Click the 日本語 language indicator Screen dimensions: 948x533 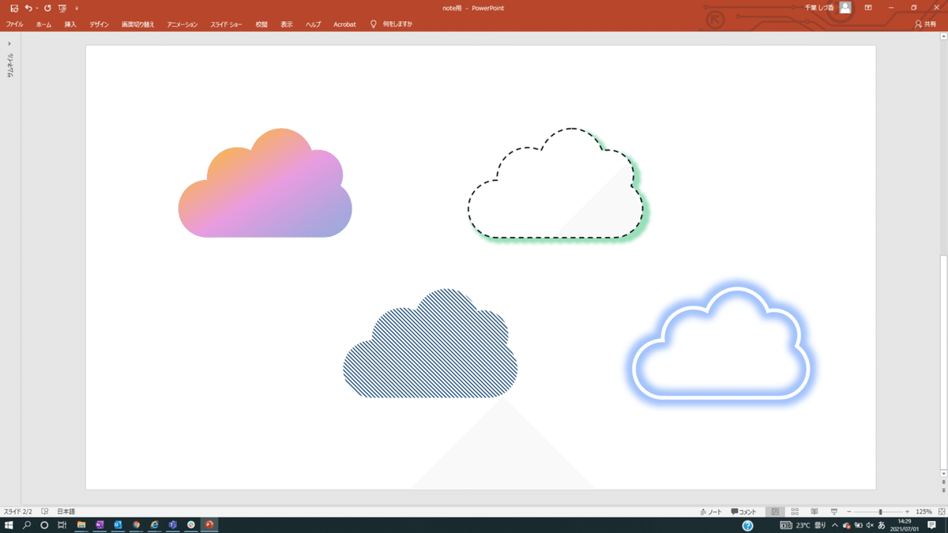click(66, 512)
